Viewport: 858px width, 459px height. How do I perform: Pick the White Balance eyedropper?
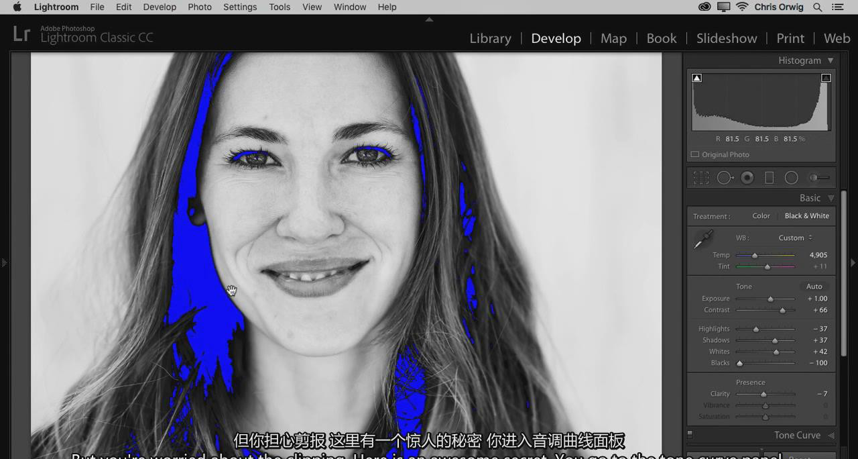pyautogui.click(x=704, y=239)
